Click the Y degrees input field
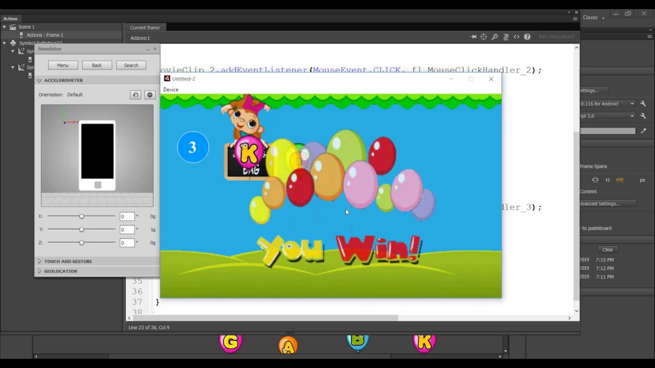The image size is (655, 368). (x=126, y=230)
